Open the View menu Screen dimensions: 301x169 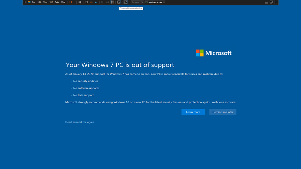(x=45, y=2)
